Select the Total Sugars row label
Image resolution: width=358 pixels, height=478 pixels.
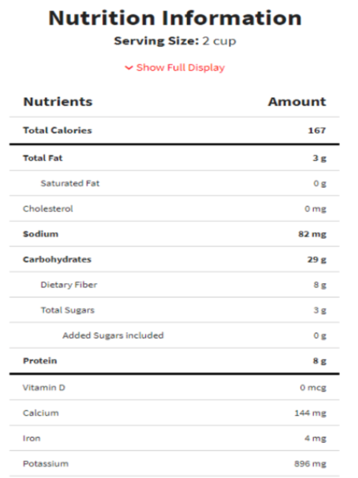[67, 310]
